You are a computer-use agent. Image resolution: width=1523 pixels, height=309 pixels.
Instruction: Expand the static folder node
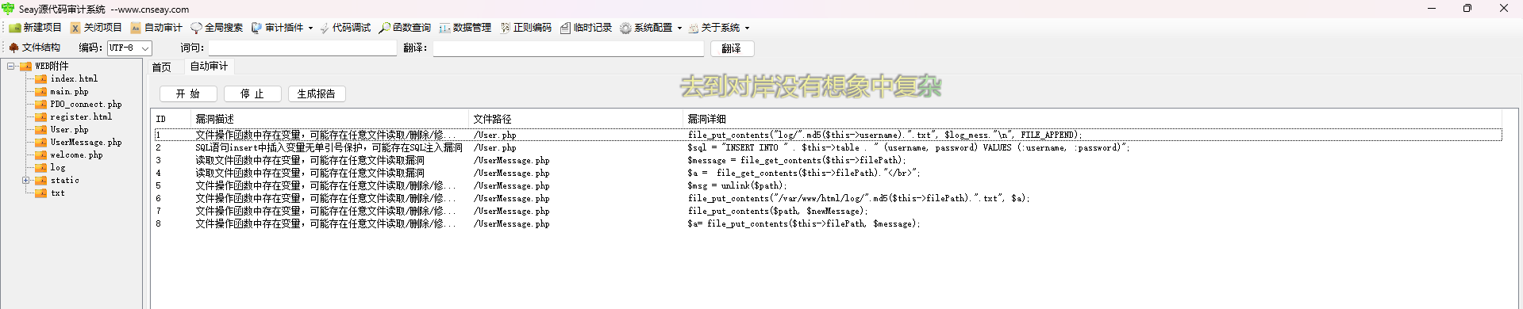click(x=26, y=181)
